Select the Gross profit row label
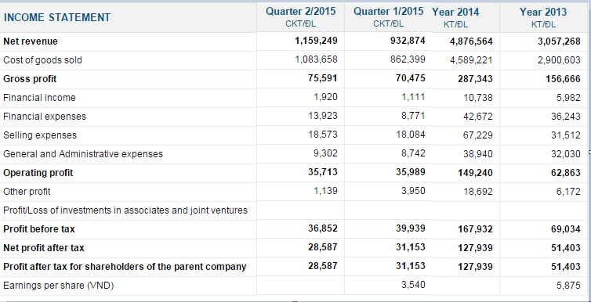Viewport: 591px width, 302px height. 30,79
